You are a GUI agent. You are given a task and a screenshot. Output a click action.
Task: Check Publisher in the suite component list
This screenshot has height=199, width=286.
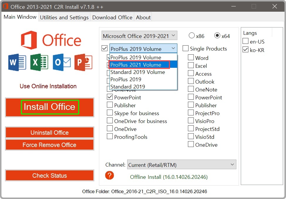point(110,105)
